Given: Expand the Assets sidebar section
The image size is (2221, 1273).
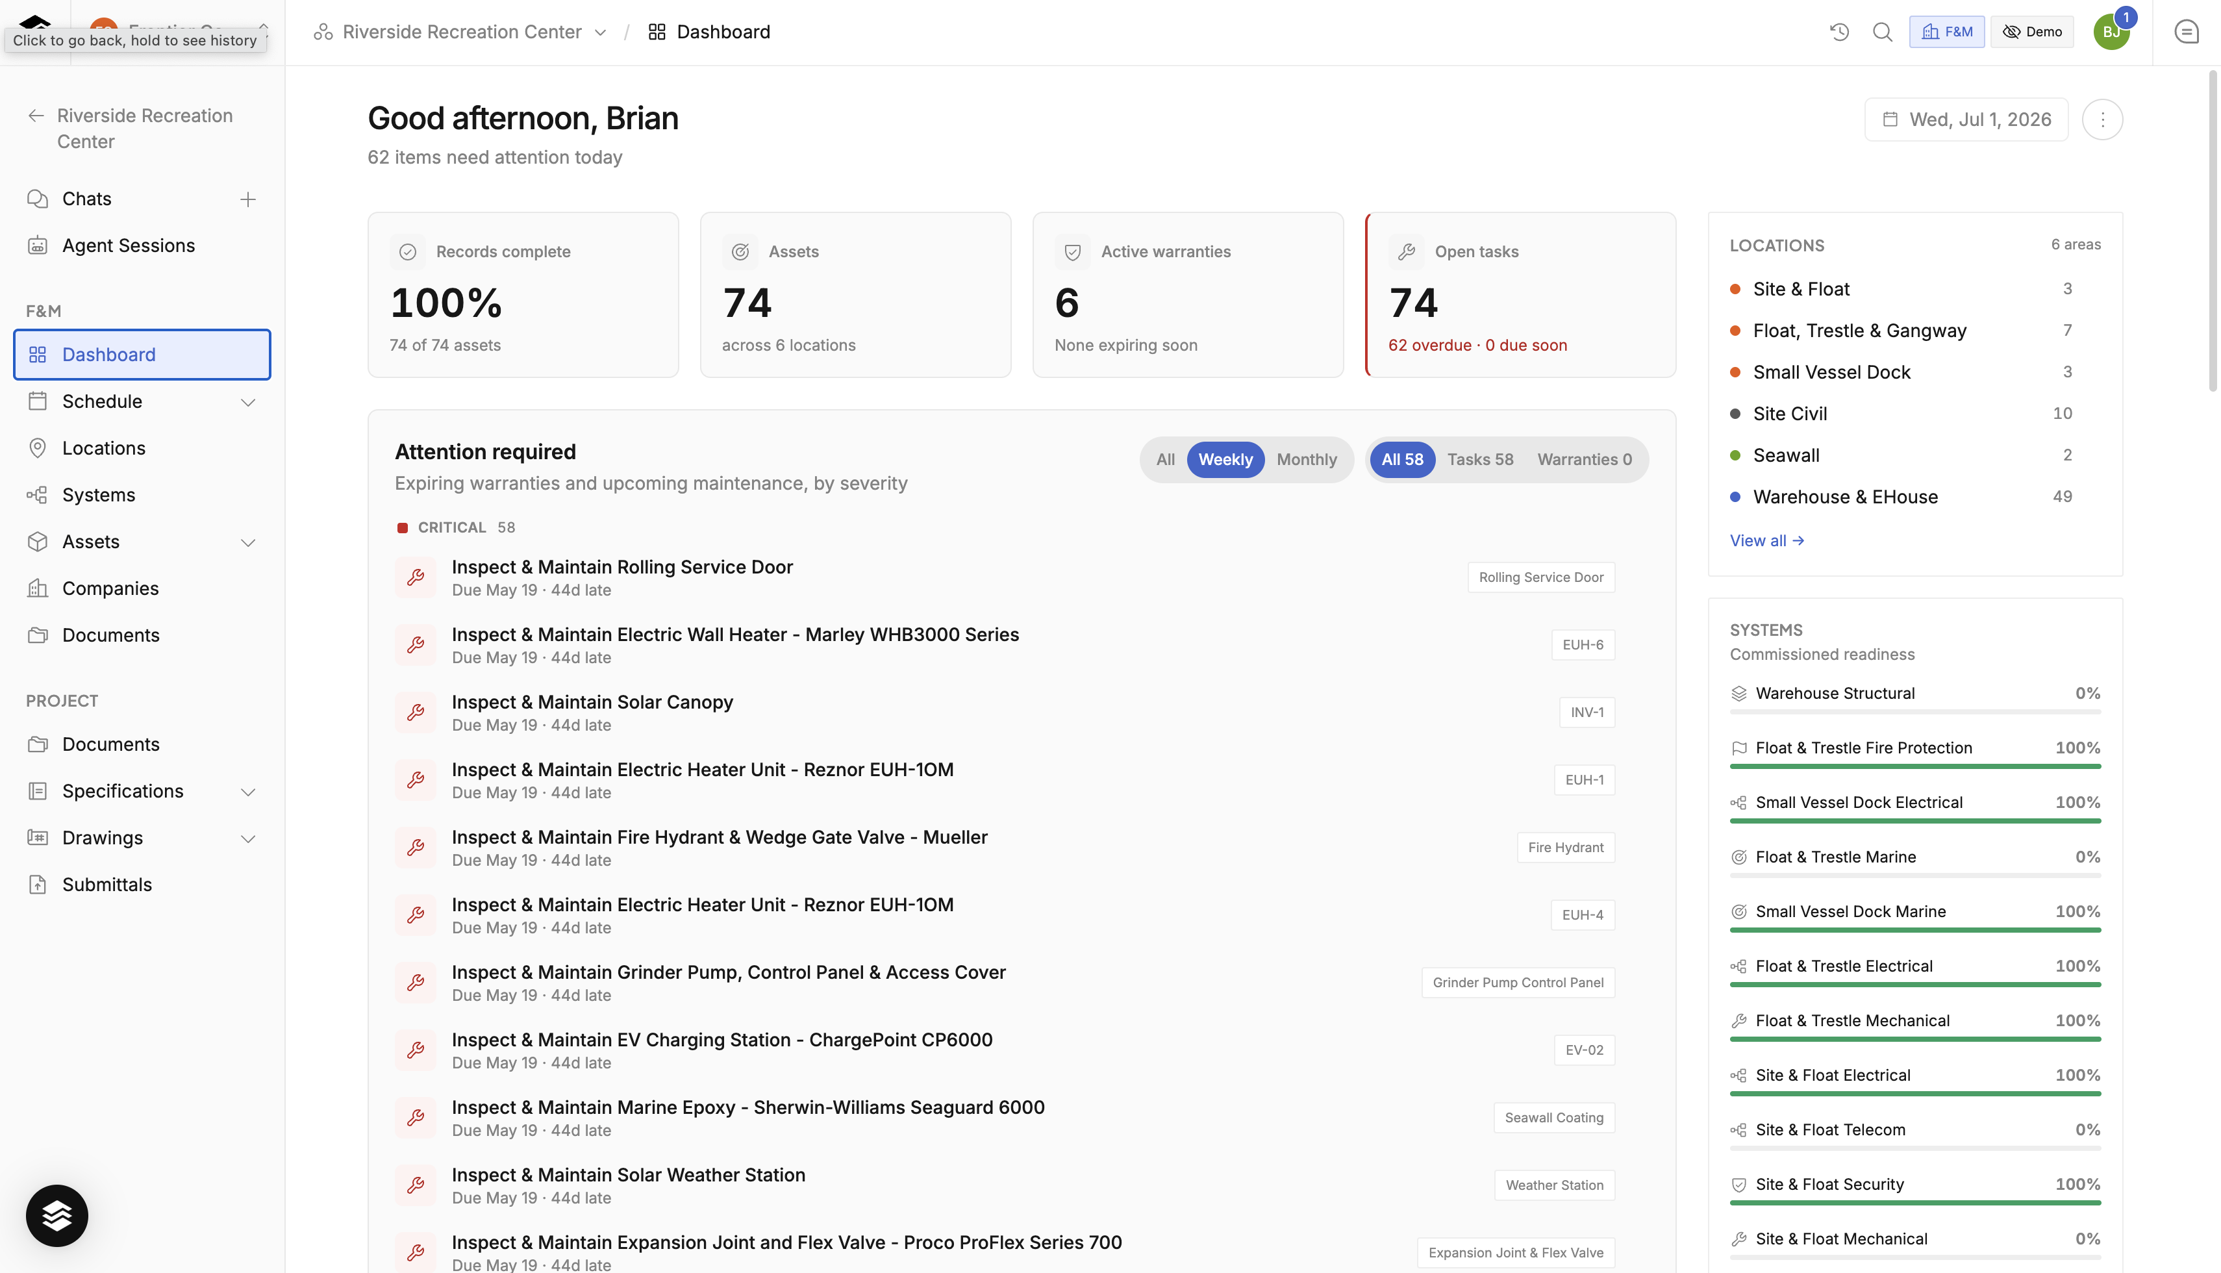Looking at the screenshot, I should 248,542.
